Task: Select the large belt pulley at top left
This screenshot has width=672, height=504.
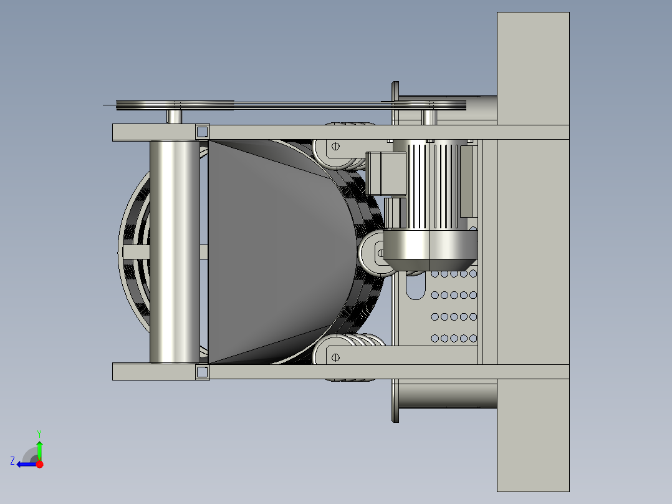Action: 175,105
